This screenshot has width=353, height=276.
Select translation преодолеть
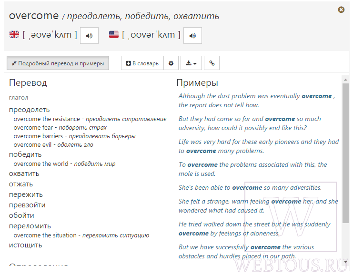pos(29,110)
